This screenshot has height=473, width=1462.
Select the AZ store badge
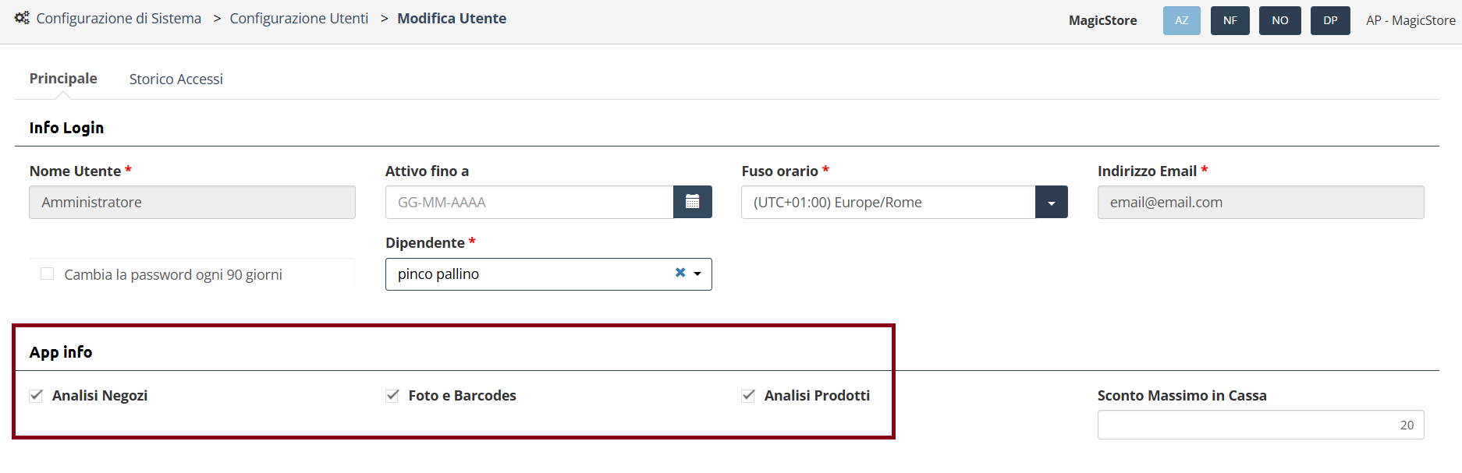pos(1182,20)
